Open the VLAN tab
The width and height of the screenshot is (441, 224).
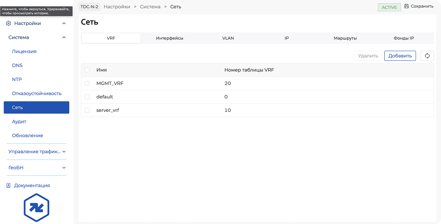(228, 38)
